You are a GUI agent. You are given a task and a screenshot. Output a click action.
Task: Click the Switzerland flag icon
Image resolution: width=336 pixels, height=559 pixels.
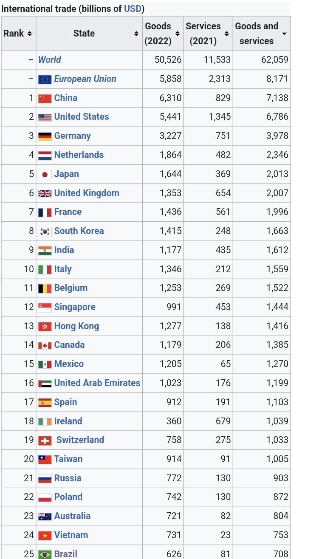click(x=45, y=440)
